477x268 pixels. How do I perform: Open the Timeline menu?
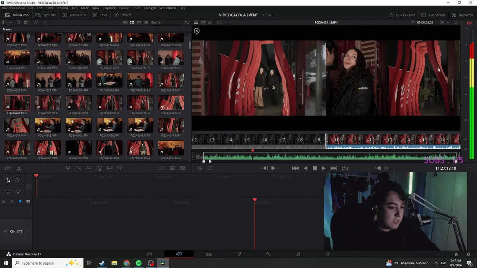62,8
